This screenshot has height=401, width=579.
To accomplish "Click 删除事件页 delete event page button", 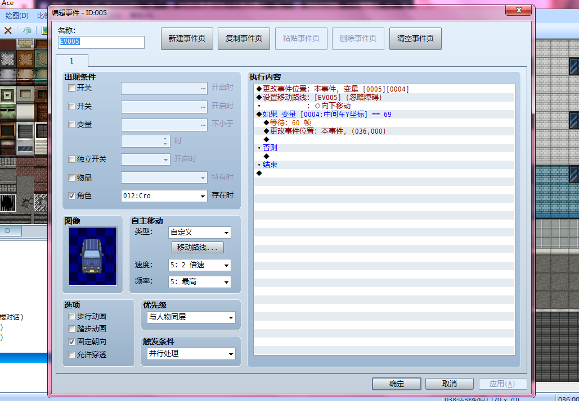I will pyautogui.click(x=358, y=38).
